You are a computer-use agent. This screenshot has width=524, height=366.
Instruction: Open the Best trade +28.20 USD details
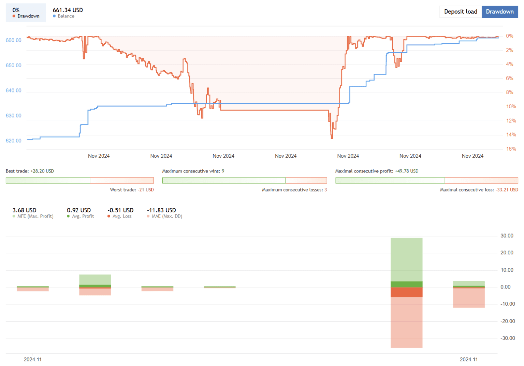coord(30,171)
